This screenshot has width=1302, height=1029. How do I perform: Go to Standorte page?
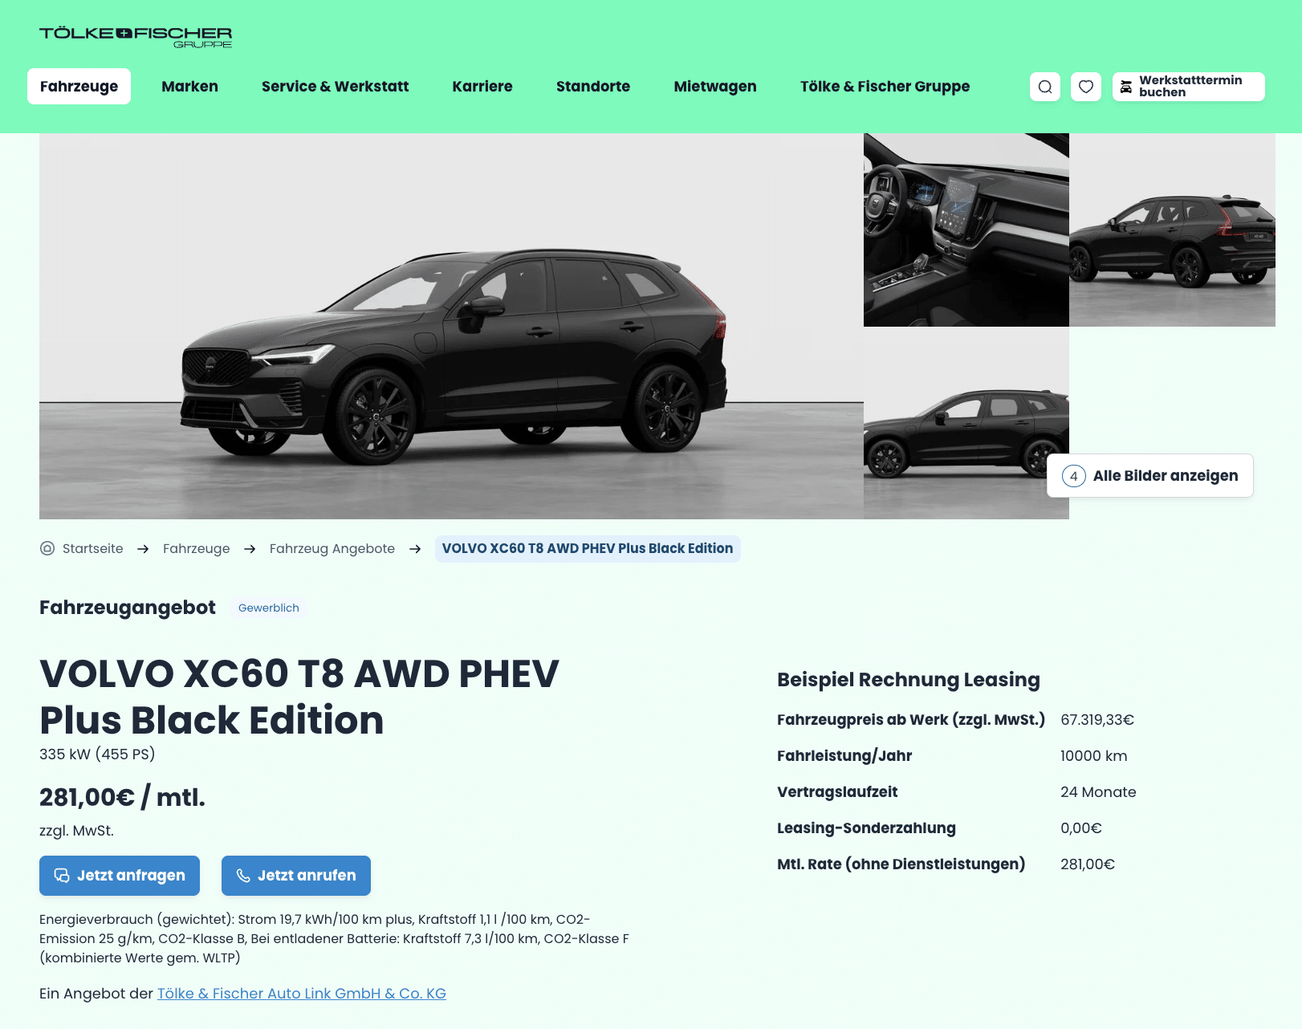593,87
